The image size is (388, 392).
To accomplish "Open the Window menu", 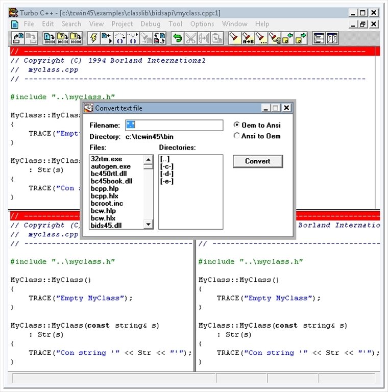I will coord(234,24).
